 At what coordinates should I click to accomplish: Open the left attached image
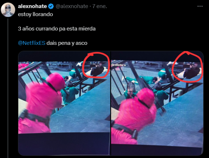[x=64, y=103]
